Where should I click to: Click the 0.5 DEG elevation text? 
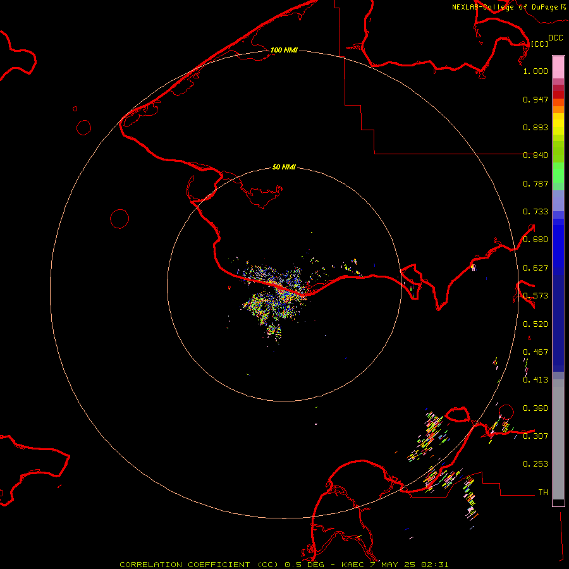[305, 565]
